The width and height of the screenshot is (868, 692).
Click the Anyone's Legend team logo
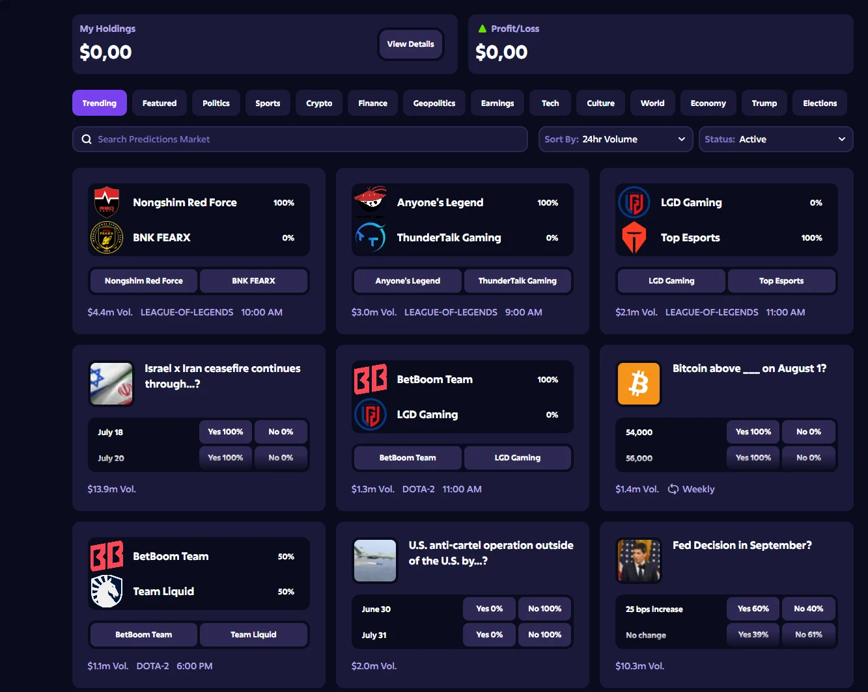coord(371,202)
